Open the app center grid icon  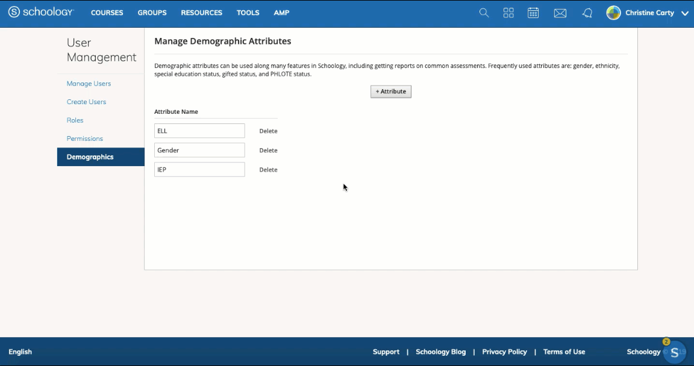508,13
